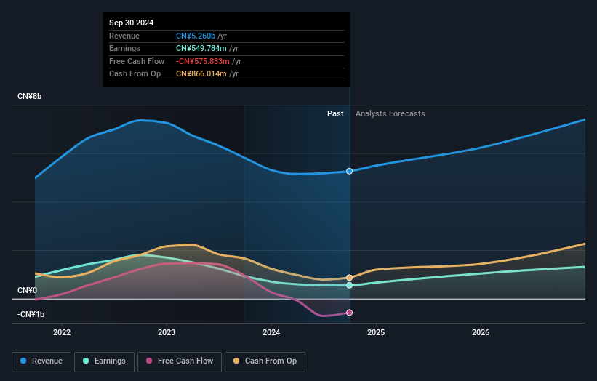Toggle the Free Cash Flow legend button

(x=180, y=361)
